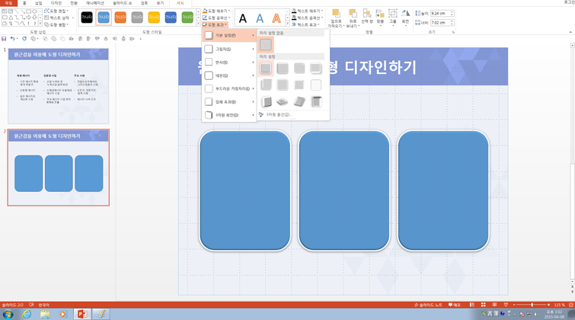
Task: Open the Group (그룹) dropdown
Action: point(393,17)
